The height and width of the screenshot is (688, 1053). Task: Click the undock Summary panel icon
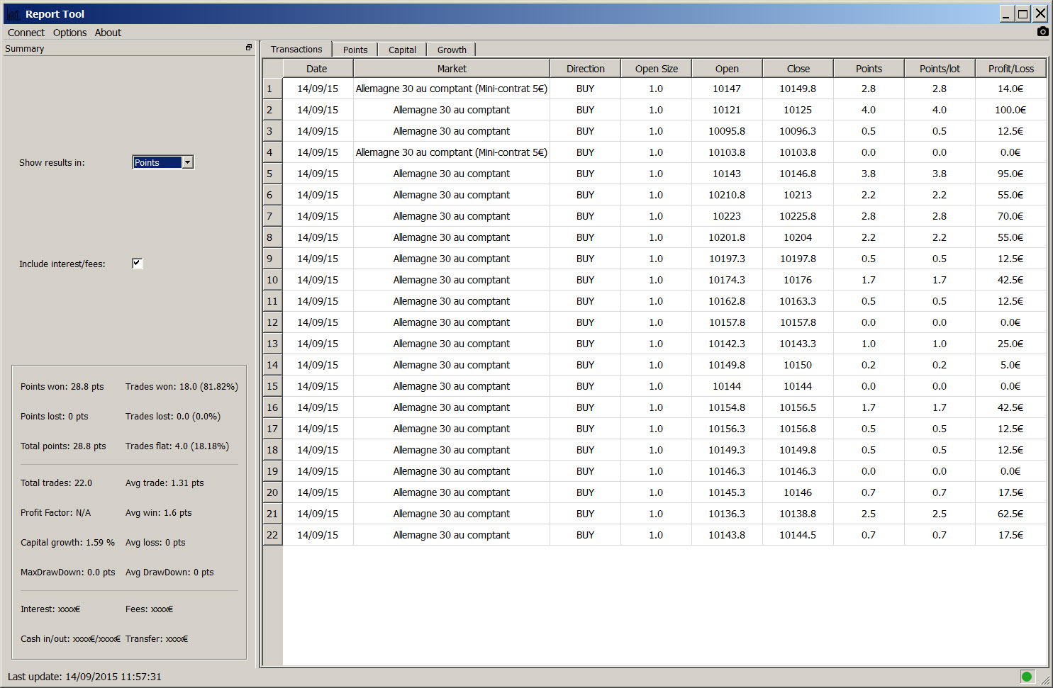click(x=249, y=47)
